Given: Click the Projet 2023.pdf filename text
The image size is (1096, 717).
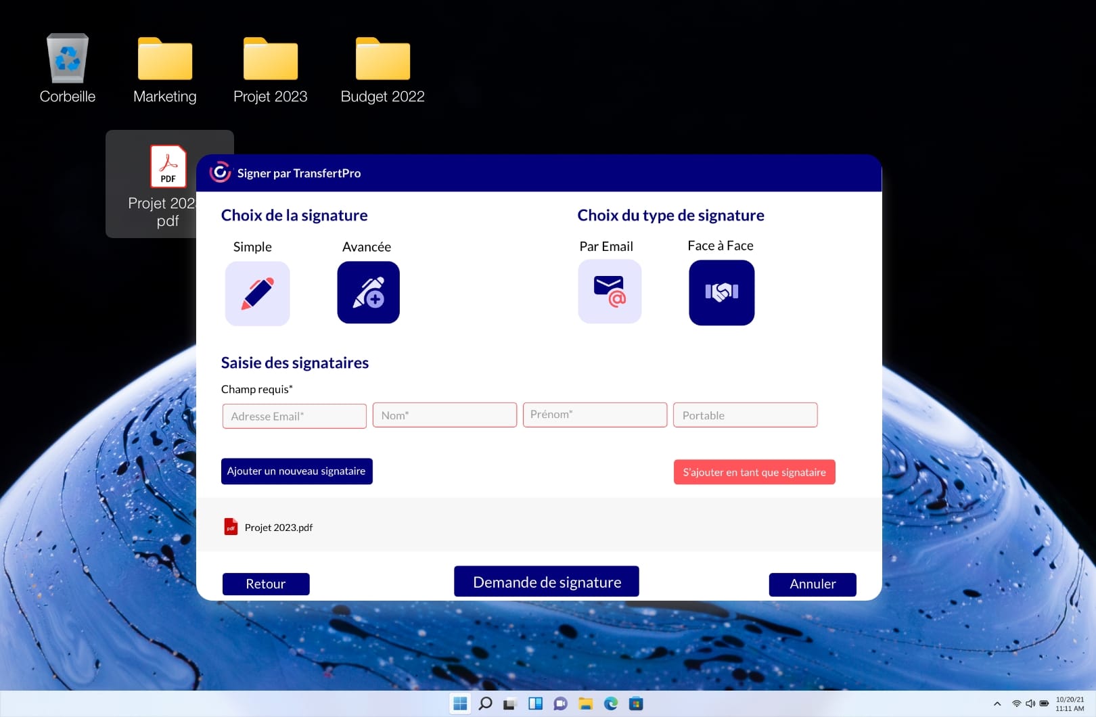Looking at the screenshot, I should pos(279,528).
